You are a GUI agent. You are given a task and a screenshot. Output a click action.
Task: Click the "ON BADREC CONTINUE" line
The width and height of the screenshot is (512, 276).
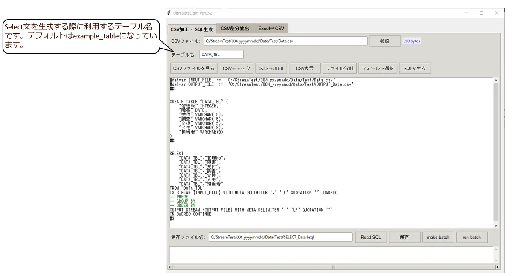(x=190, y=214)
